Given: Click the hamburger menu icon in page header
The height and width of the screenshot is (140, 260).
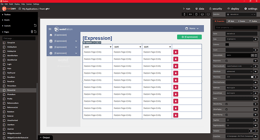Looking at the screenshot, I should tap(50, 29).
